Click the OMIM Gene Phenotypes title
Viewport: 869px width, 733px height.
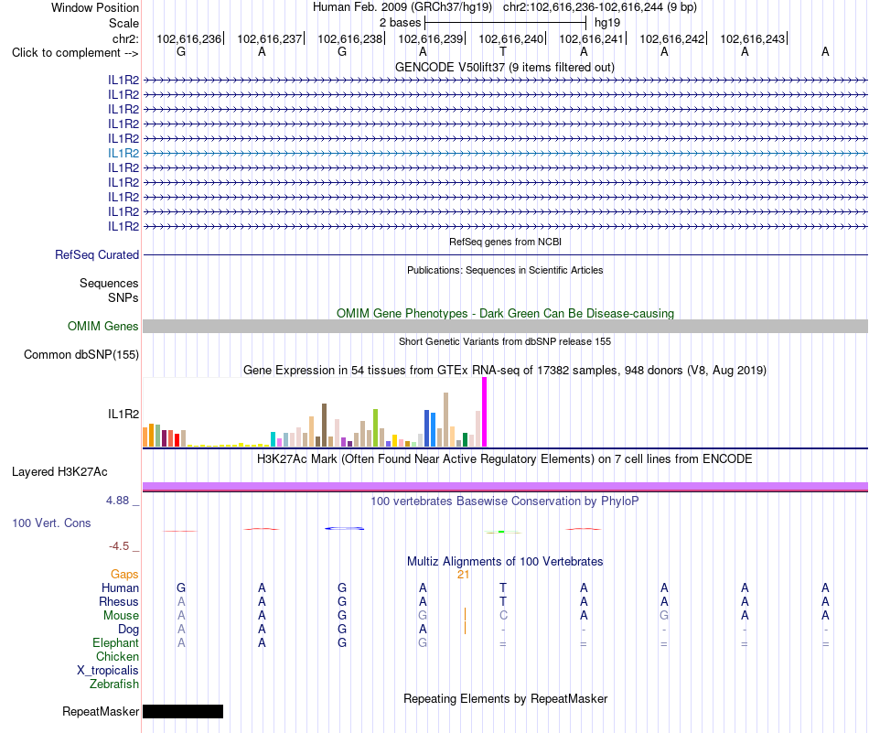click(x=505, y=313)
